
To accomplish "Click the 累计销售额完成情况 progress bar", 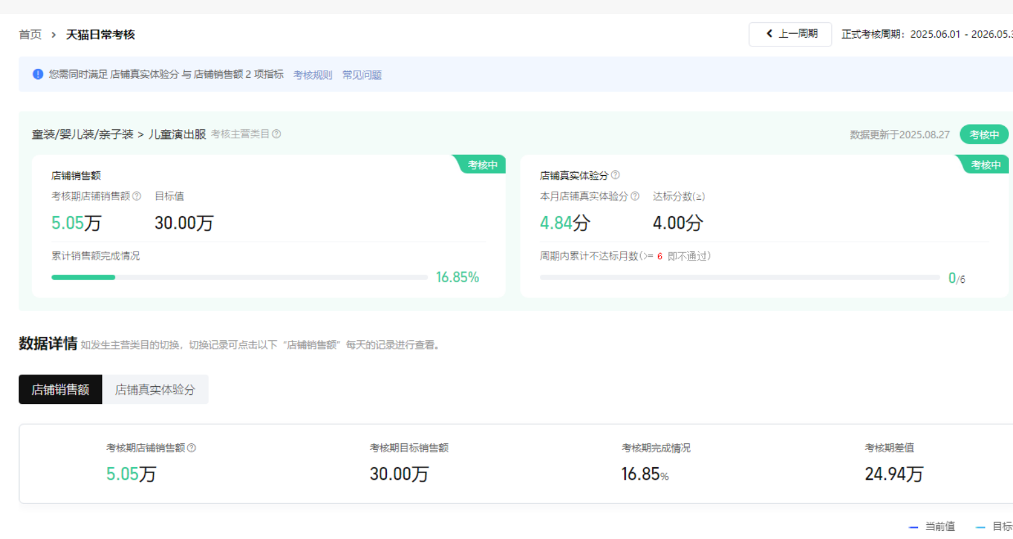I will tap(239, 277).
